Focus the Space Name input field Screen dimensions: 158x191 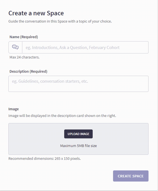(85, 47)
